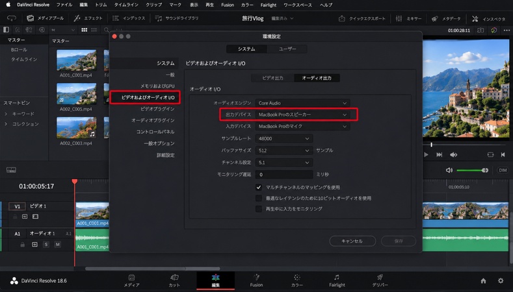Select オーディオプラグイン in sidebar
This screenshot has height=292, width=513.
153,120
